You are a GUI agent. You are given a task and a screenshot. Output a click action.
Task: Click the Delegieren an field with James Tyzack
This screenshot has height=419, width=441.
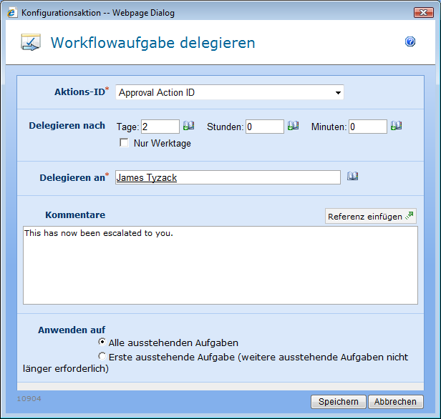pos(228,177)
